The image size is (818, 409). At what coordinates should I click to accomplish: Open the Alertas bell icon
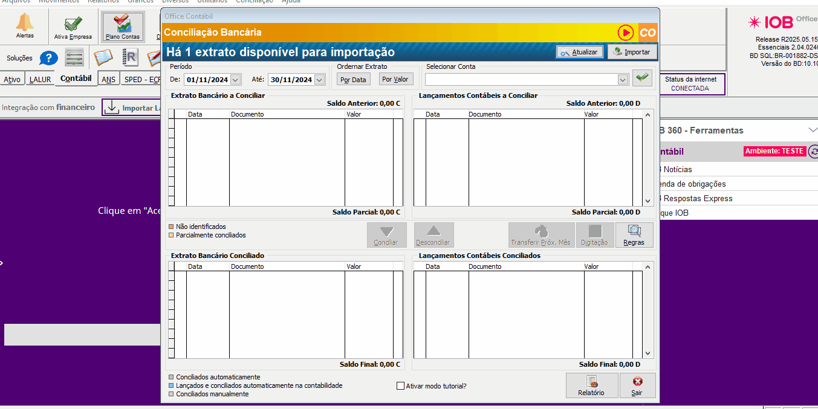click(25, 24)
